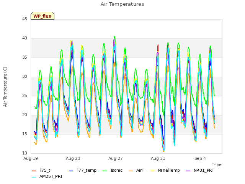Click the Time x-axis title
Viewport: 245px width, 184px height.
coord(217,164)
